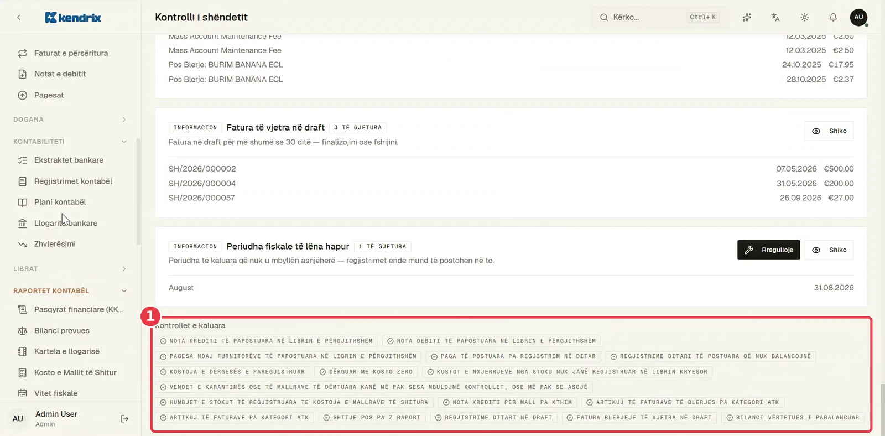Click the Rregulloje button
Screen dimensions: 885x436
point(768,250)
